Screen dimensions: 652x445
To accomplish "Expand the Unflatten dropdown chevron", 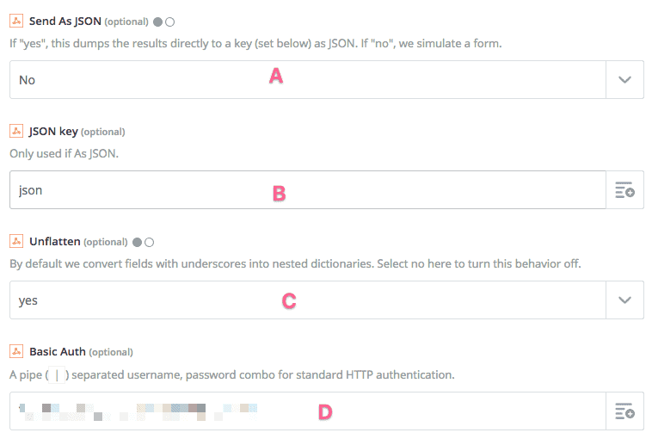I will pos(625,300).
